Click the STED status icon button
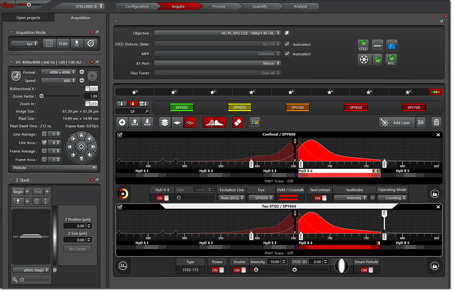Viewport: 454px width, 292px height. [x=363, y=45]
